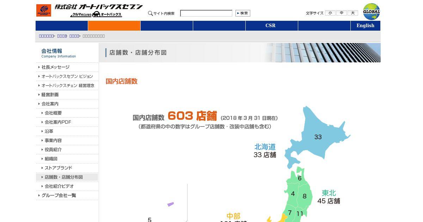
Task: Open the 会社案内PDF submenu link
Action: 58,122
